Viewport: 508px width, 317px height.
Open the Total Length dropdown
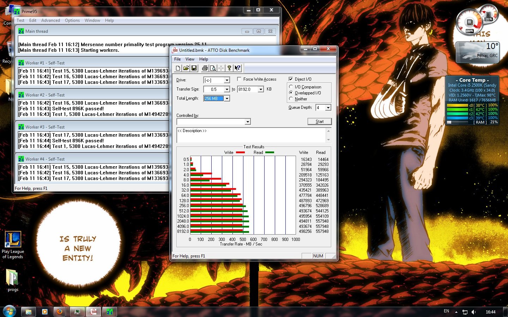pyautogui.click(x=227, y=99)
